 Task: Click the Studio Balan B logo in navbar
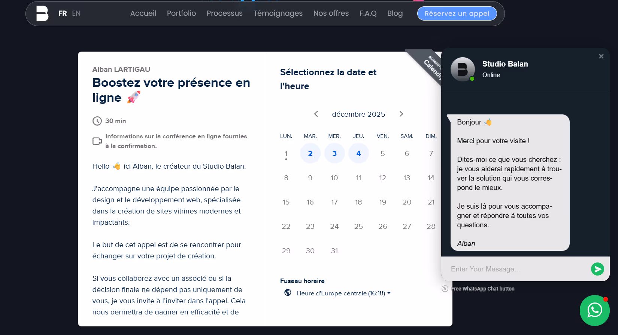tap(42, 13)
